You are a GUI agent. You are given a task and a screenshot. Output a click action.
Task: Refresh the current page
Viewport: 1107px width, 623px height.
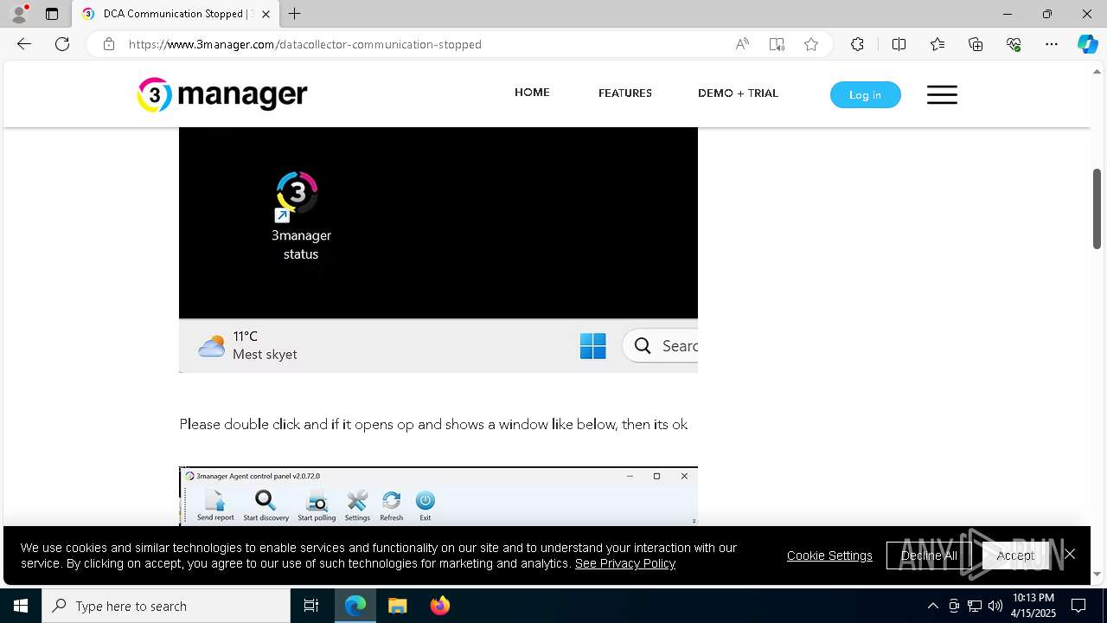pyautogui.click(x=62, y=44)
